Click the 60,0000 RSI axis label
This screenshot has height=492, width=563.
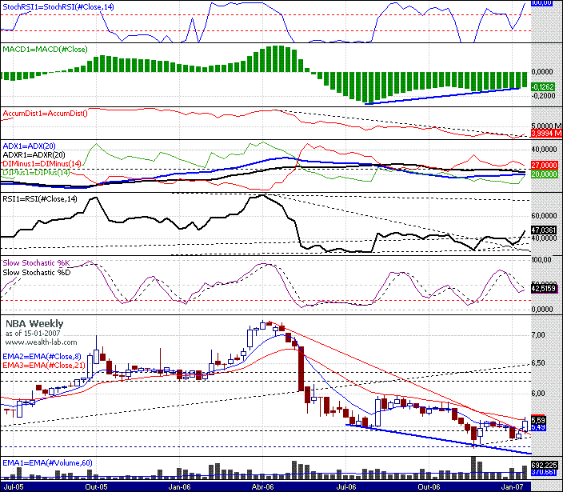(x=544, y=215)
